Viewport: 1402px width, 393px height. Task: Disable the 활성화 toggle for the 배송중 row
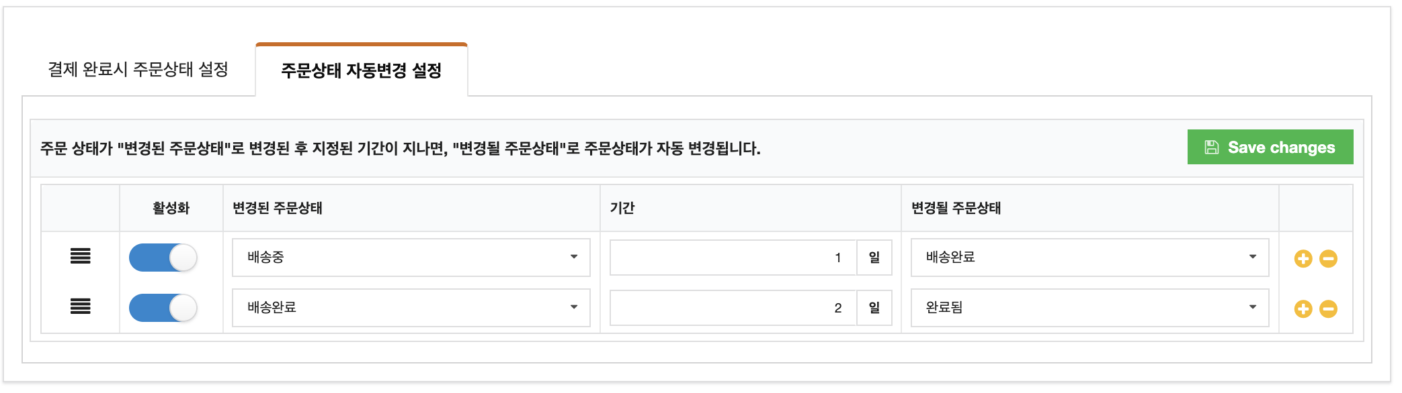coord(163,258)
